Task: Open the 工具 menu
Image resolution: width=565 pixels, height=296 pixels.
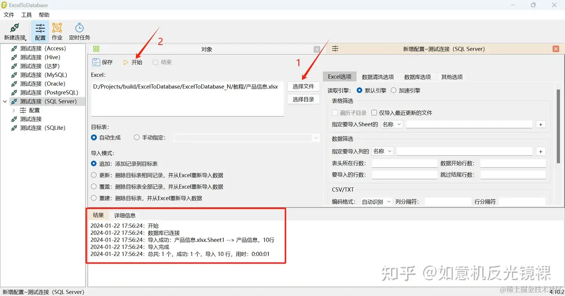Action: click(26, 15)
